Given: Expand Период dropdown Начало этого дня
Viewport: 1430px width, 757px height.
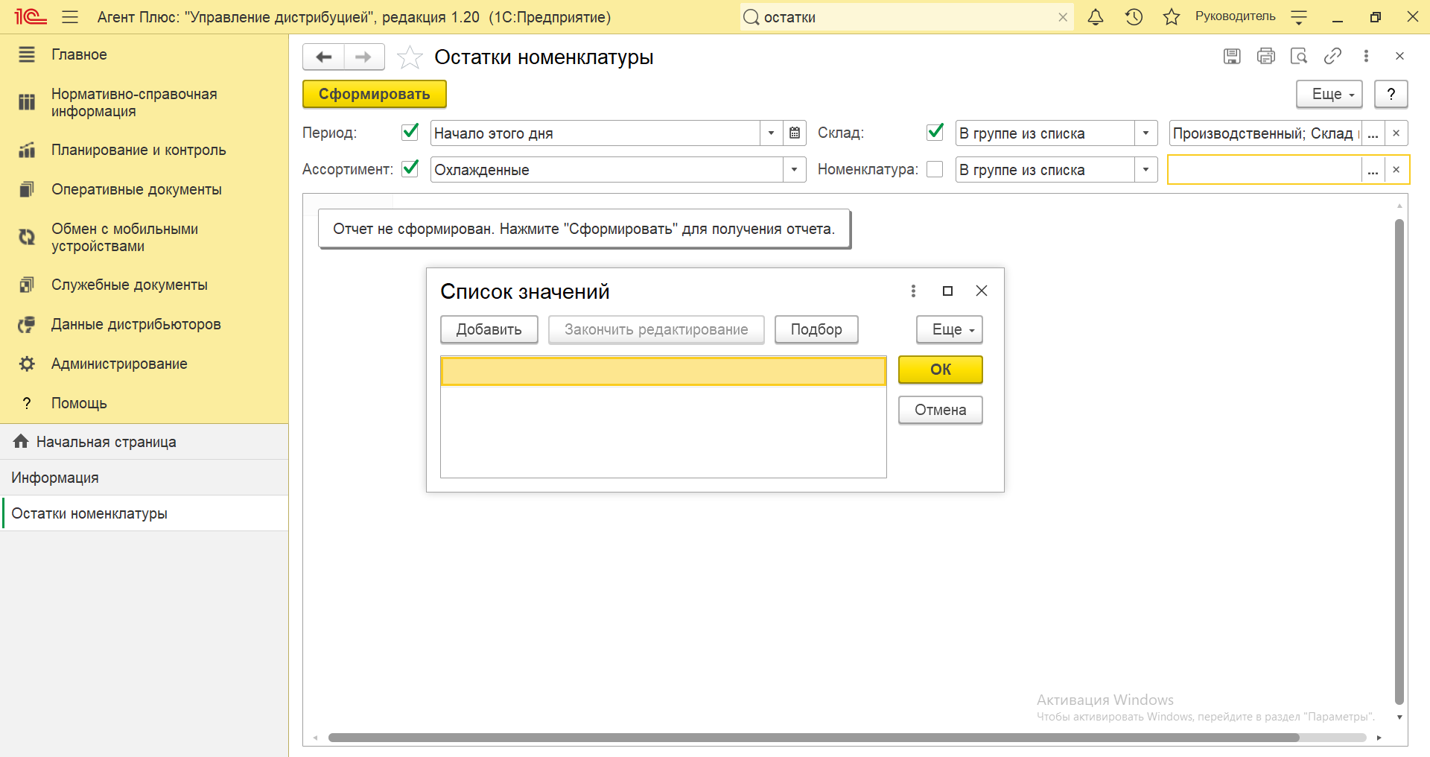Looking at the screenshot, I should pos(771,133).
